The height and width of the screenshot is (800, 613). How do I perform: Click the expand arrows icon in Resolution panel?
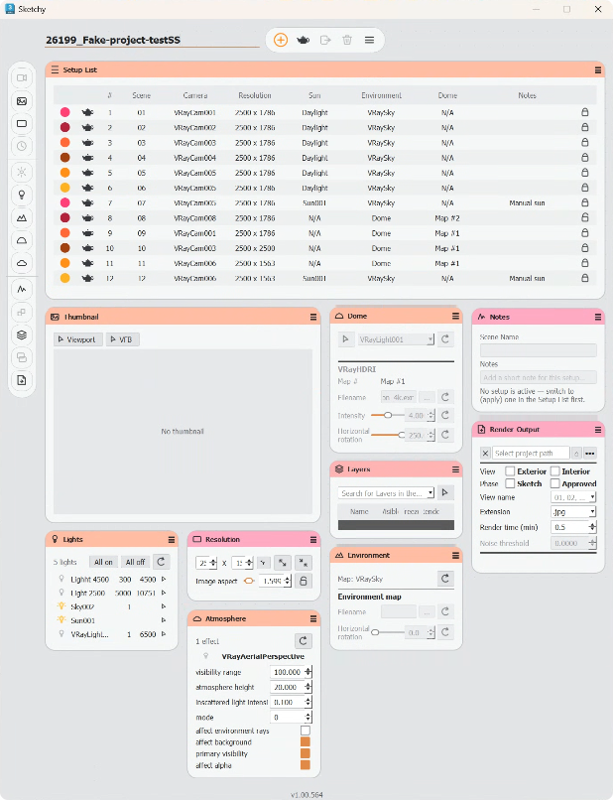click(x=282, y=563)
